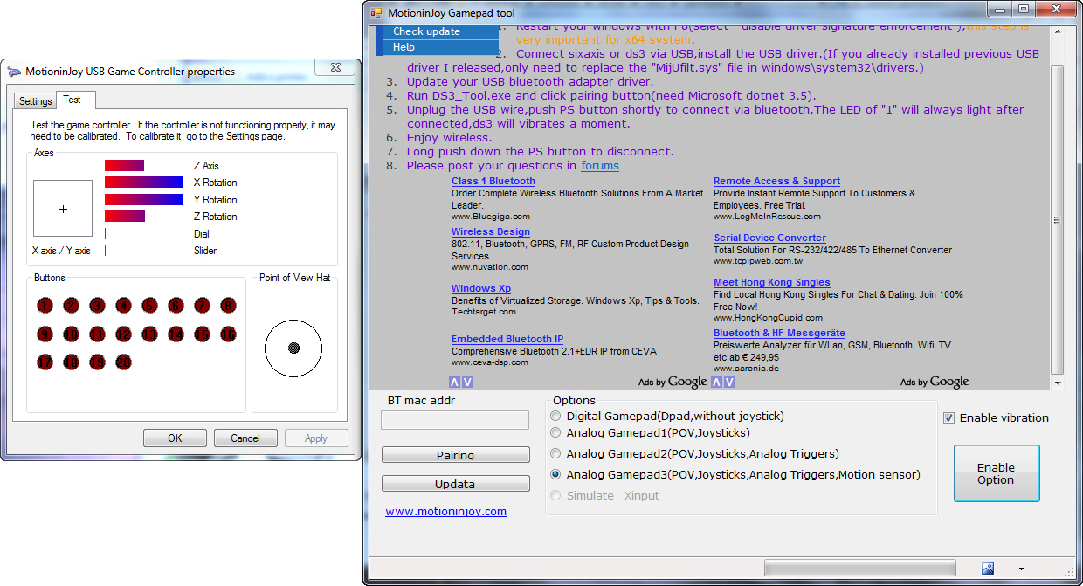Click the Pairing button
Image resolution: width=1083 pixels, height=586 pixels.
[x=456, y=455]
